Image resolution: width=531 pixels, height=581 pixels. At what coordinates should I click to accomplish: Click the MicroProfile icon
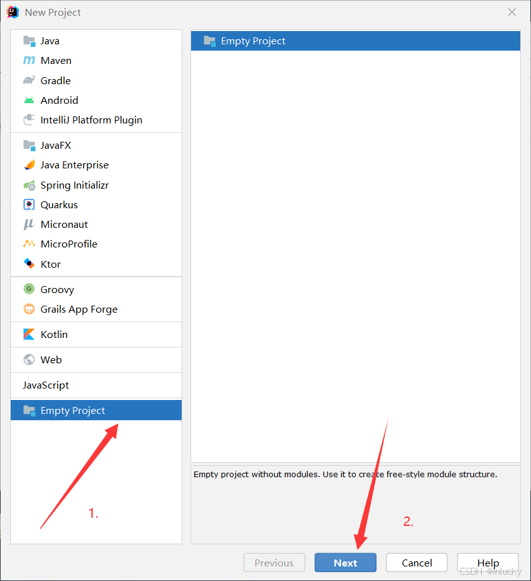[29, 244]
